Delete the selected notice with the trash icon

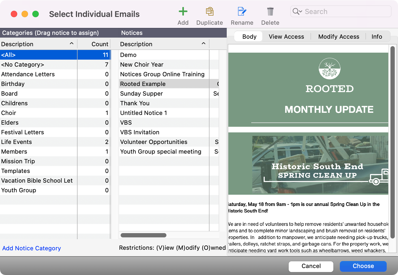tap(270, 12)
